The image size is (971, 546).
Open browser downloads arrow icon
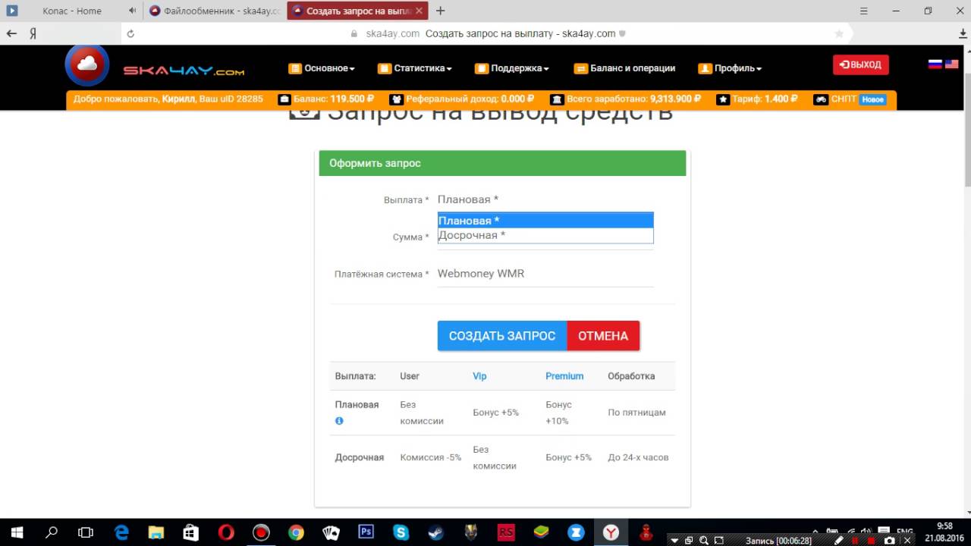[x=963, y=33]
